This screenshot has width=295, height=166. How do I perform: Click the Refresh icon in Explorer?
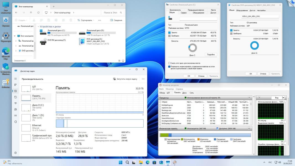click(x=38, y=12)
